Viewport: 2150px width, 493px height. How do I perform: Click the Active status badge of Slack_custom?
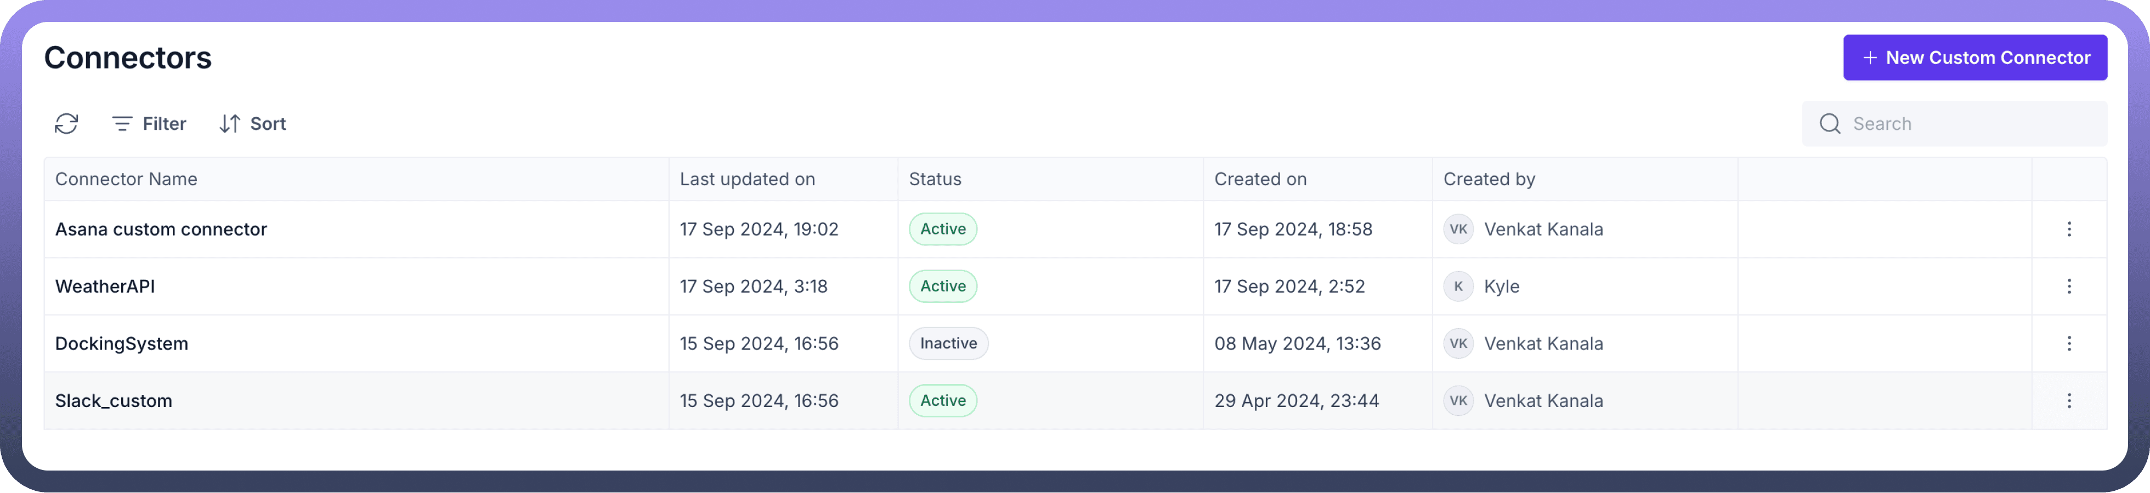tap(942, 400)
